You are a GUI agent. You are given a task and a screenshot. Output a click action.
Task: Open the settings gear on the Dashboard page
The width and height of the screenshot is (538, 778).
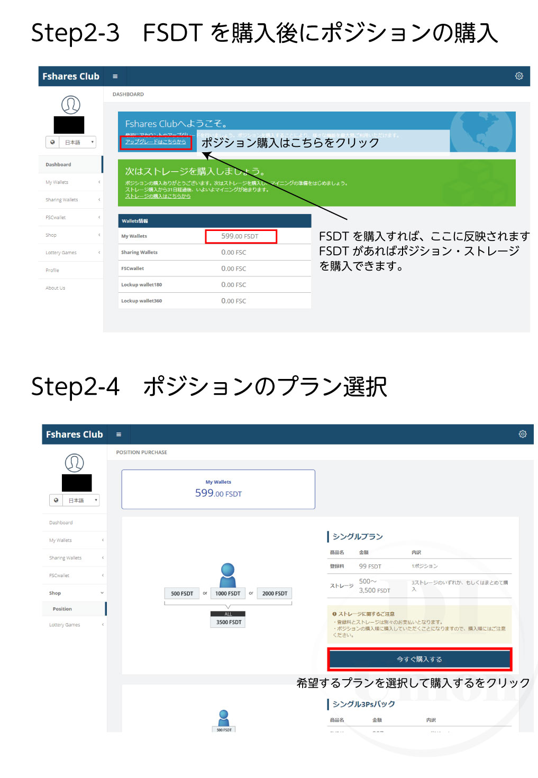click(519, 76)
